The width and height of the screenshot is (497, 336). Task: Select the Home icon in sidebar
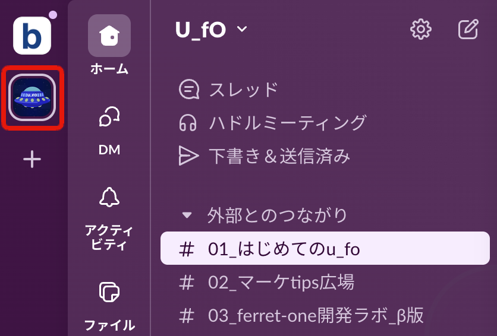(109, 36)
